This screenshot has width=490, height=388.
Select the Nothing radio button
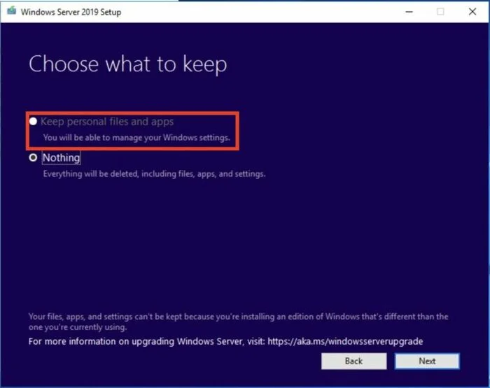tap(33, 157)
